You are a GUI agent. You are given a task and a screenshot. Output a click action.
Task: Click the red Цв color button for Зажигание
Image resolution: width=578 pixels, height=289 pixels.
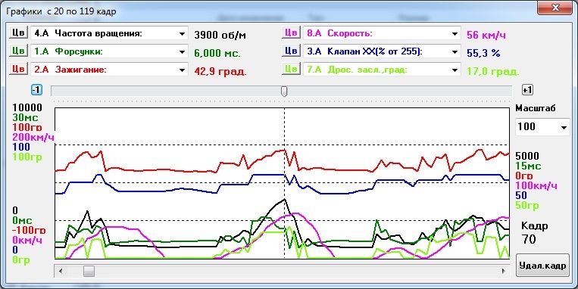18,69
